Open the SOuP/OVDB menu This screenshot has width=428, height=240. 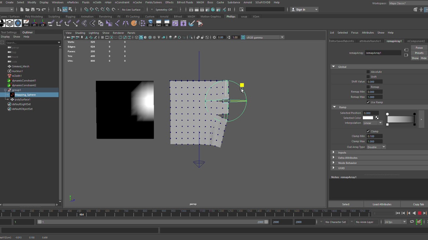pos(263,2)
